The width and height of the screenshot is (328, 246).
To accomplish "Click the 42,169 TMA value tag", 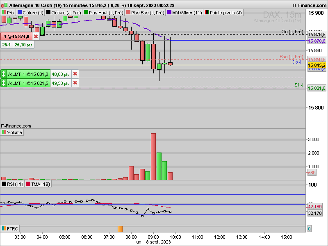I will click(x=315, y=207).
